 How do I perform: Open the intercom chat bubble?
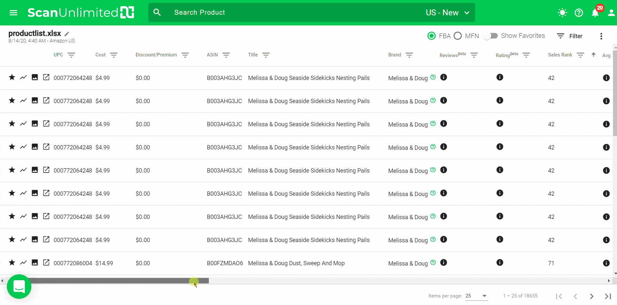[19, 286]
